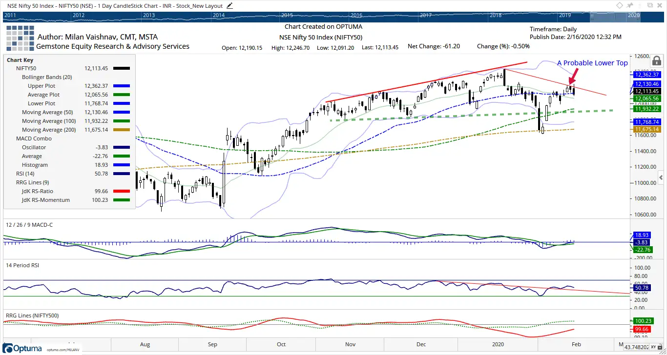Click the red JdK RS-Ratio color swatch
This screenshot has width=667, height=355.
coord(121,192)
